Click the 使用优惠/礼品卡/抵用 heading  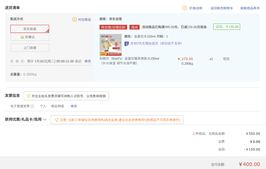click(x=23, y=119)
